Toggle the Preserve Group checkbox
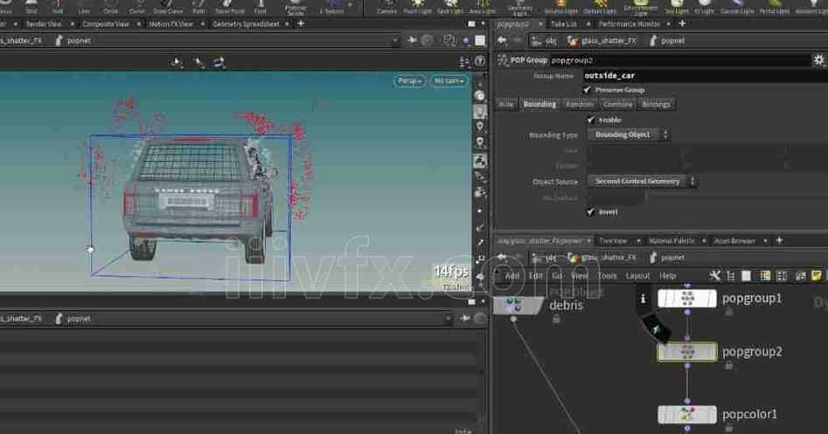The width and height of the screenshot is (828, 434). pyautogui.click(x=588, y=90)
